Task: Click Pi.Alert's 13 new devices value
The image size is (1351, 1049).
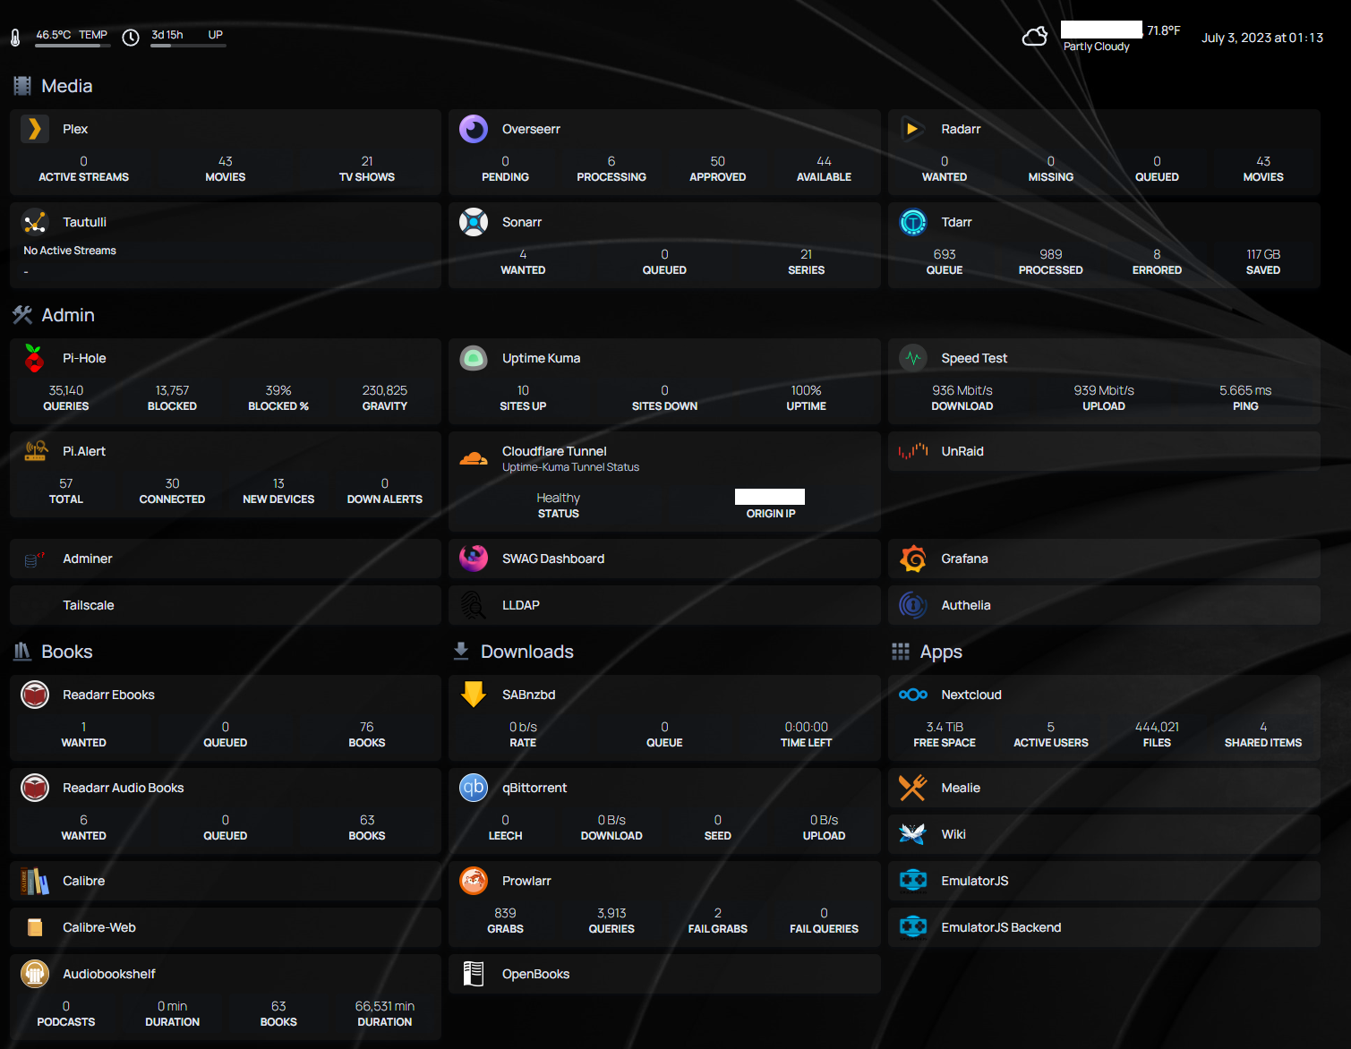Action: pyautogui.click(x=278, y=483)
